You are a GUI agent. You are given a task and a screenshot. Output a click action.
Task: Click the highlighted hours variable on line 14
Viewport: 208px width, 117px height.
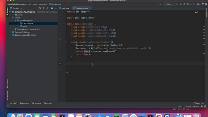point(87,51)
